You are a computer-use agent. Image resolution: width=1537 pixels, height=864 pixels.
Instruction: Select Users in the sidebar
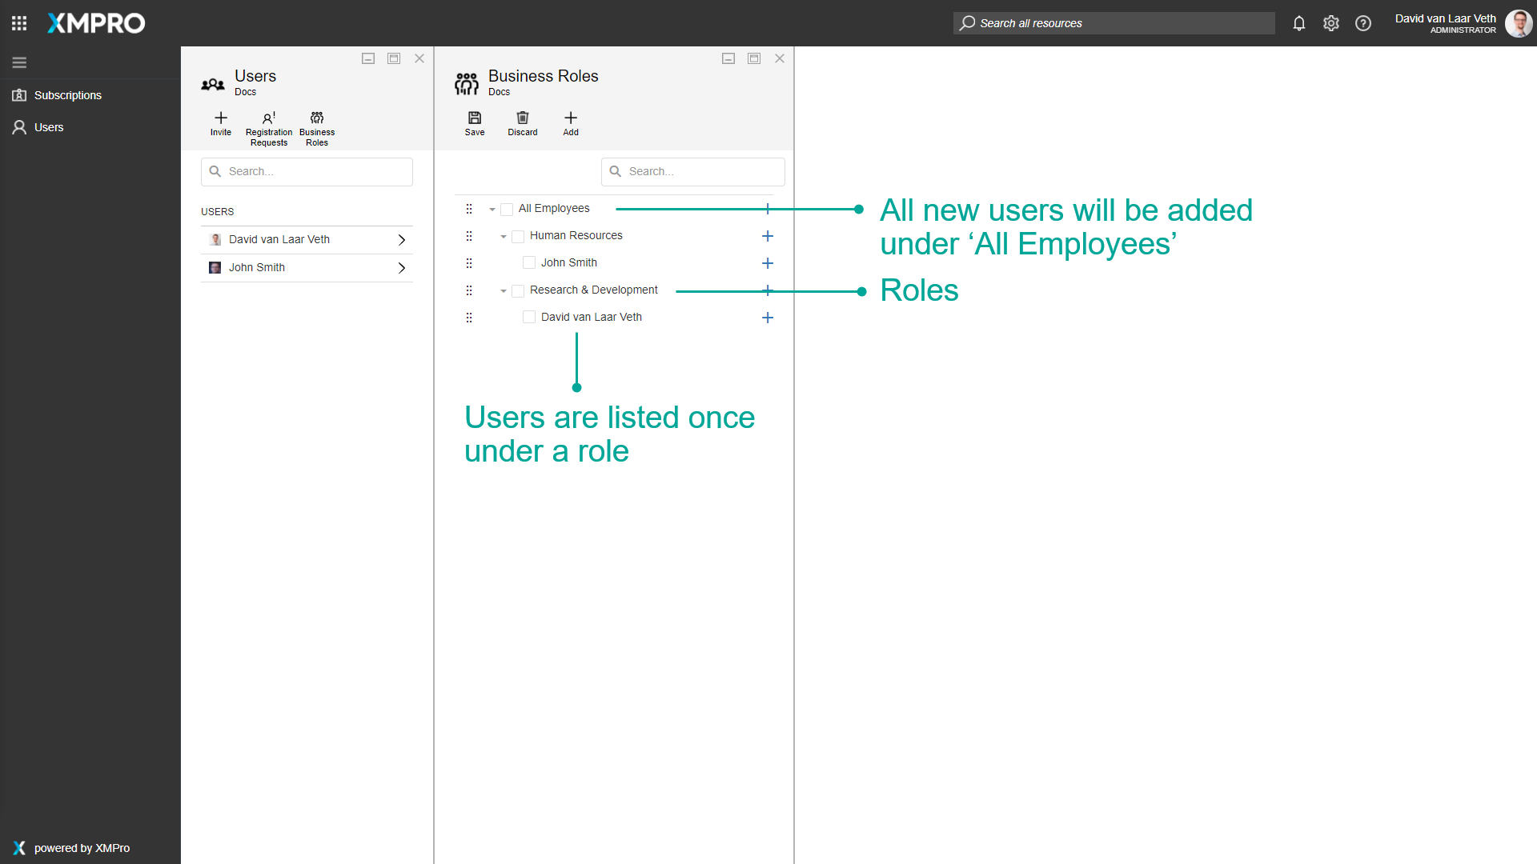point(48,127)
